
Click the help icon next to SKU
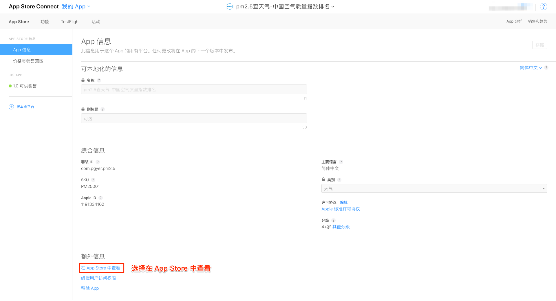coord(93,180)
